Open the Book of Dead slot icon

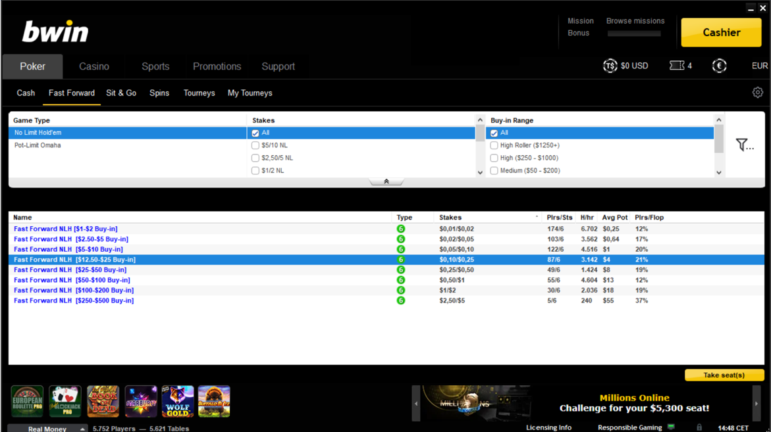[x=103, y=401]
